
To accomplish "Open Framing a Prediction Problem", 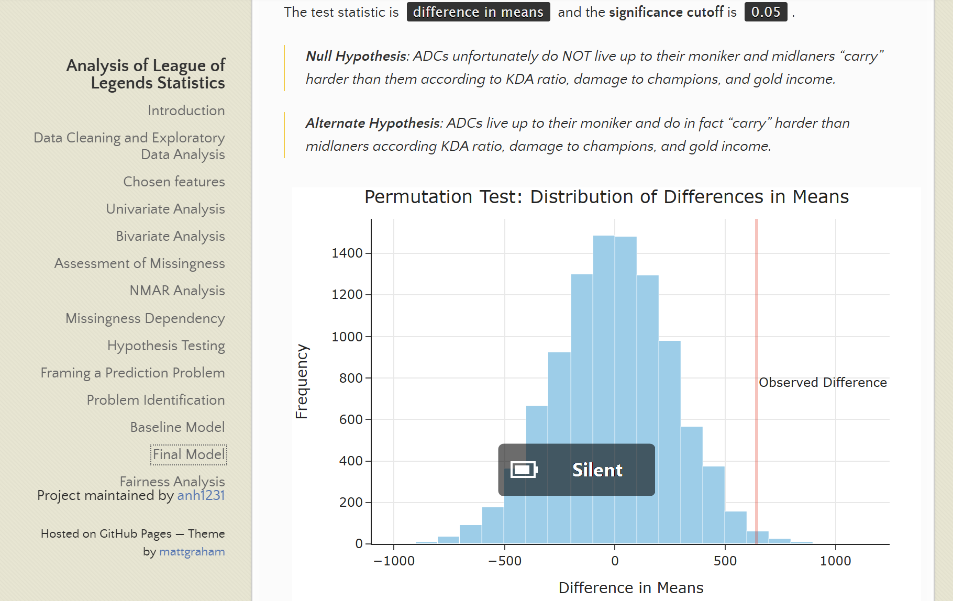I will (x=132, y=373).
